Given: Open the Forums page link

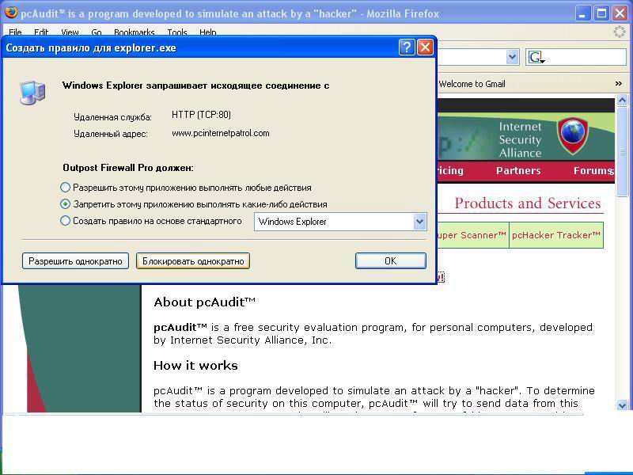Looking at the screenshot, I should click(593, 170).
